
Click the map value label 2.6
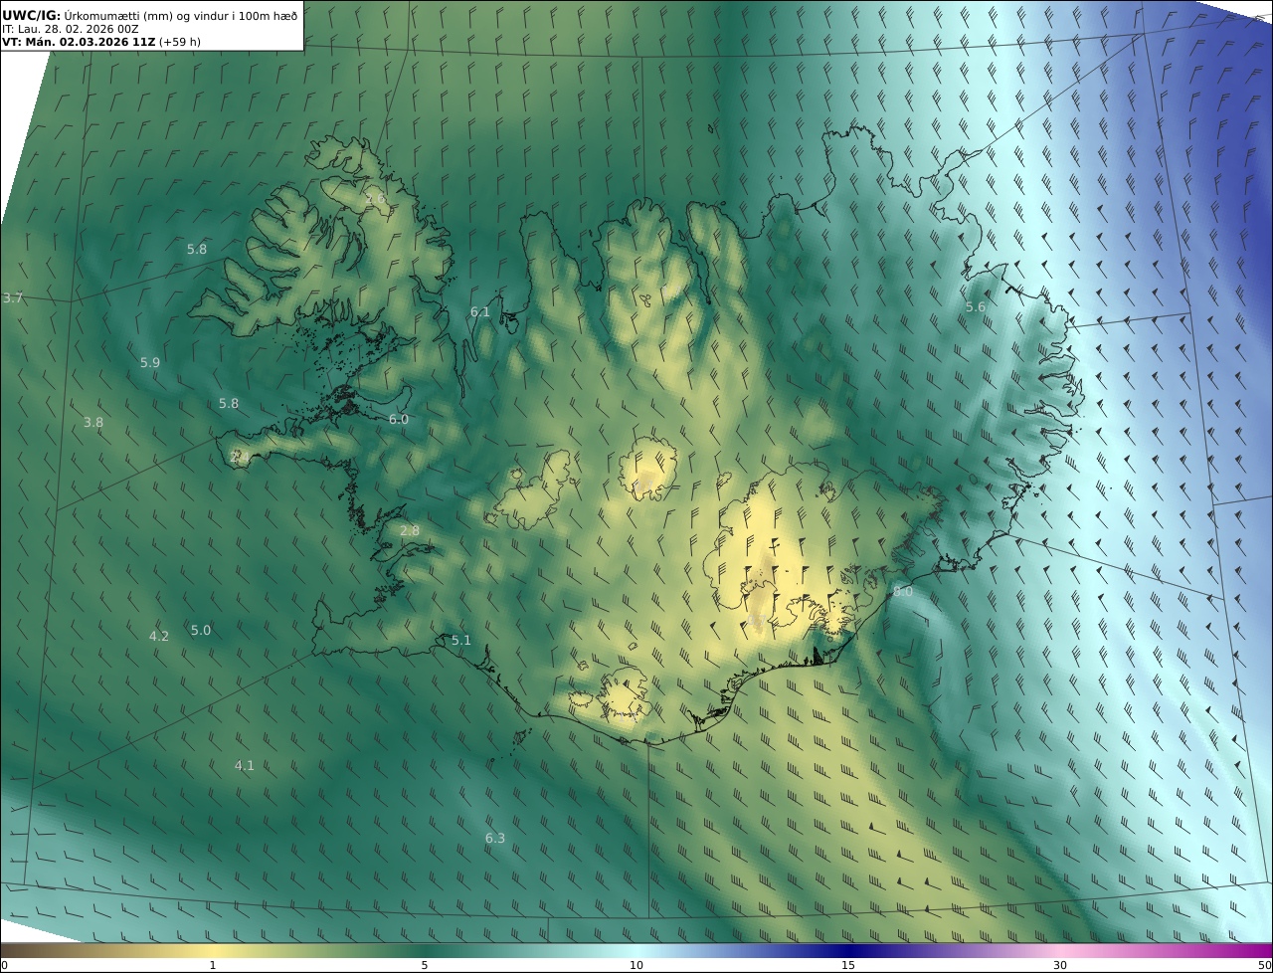(x=375, y=199)
